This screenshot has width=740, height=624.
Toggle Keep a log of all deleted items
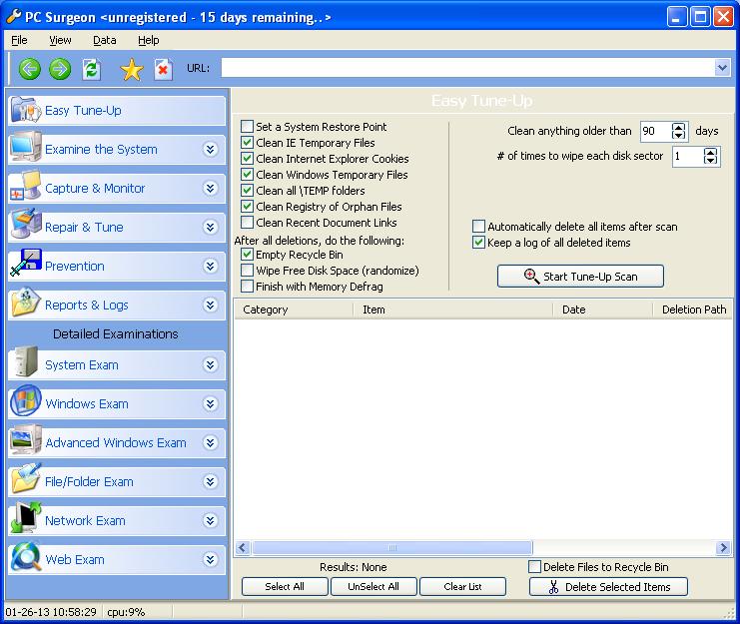[x=478, y=243]
